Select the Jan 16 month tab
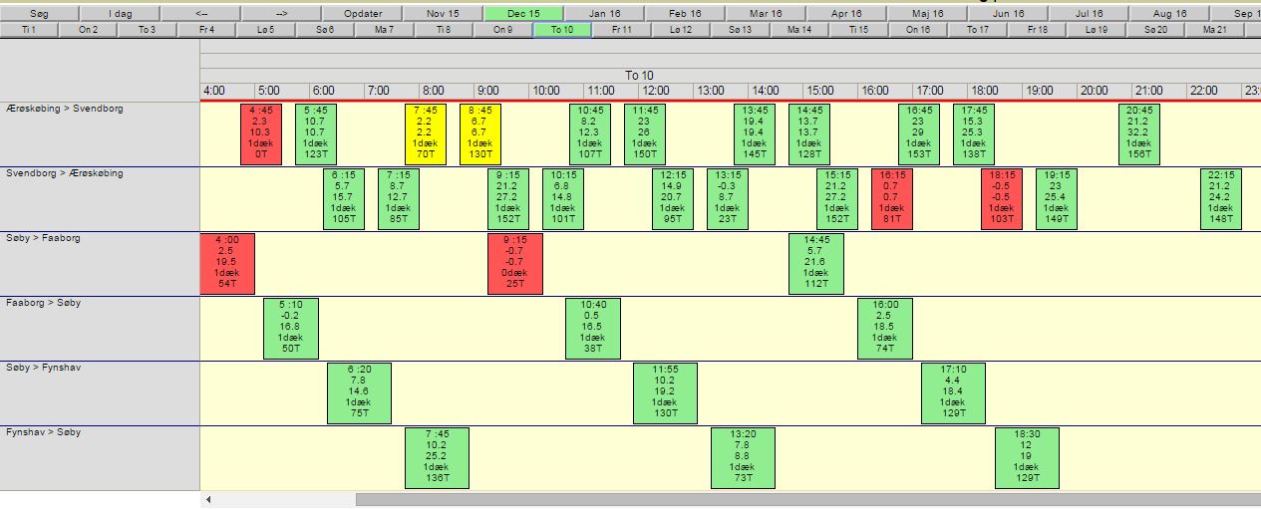1261x509 pixels. pos(604,13)
